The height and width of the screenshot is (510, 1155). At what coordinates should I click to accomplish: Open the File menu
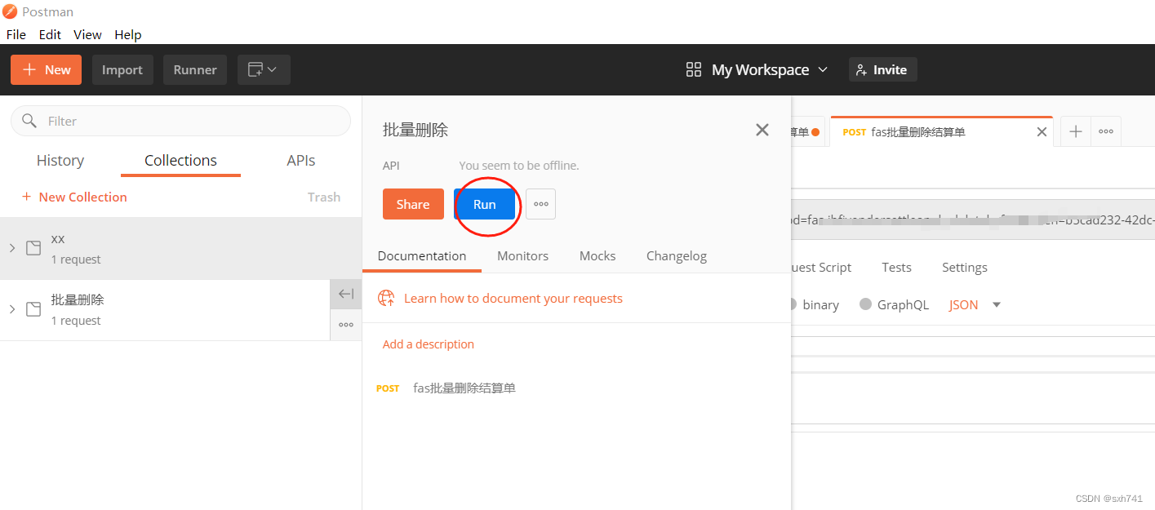pos(16,34)
